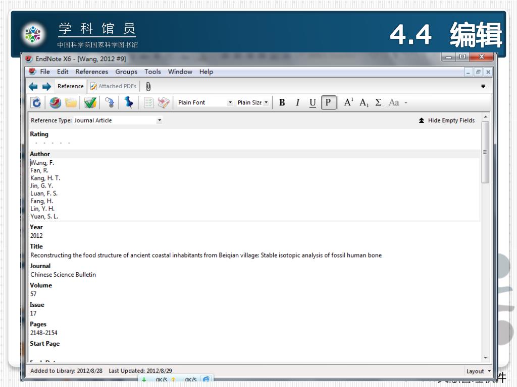This screenshot has height=387, width=517.
Task: Open the Help menu
Action: coord(206,72)
